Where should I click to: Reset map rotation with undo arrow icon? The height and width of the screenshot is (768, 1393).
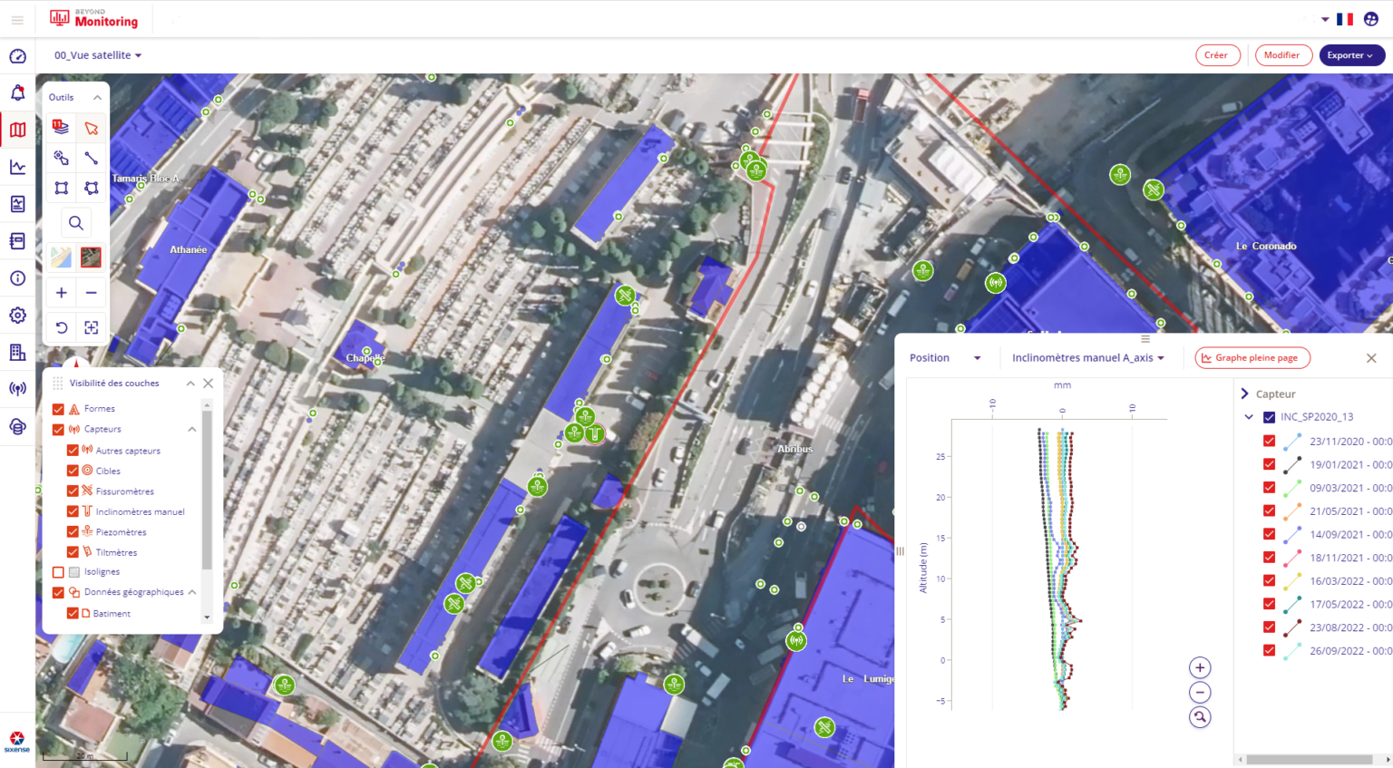61,327
